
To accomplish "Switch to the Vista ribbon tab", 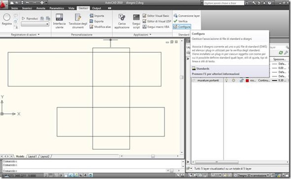I will click(x=71, y=8).
